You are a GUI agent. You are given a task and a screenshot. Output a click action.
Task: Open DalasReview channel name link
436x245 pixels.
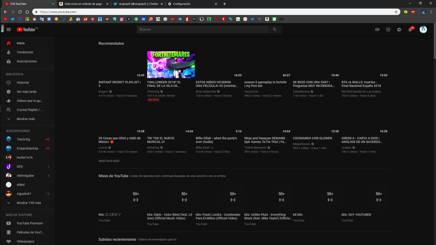tap(301, 91)
